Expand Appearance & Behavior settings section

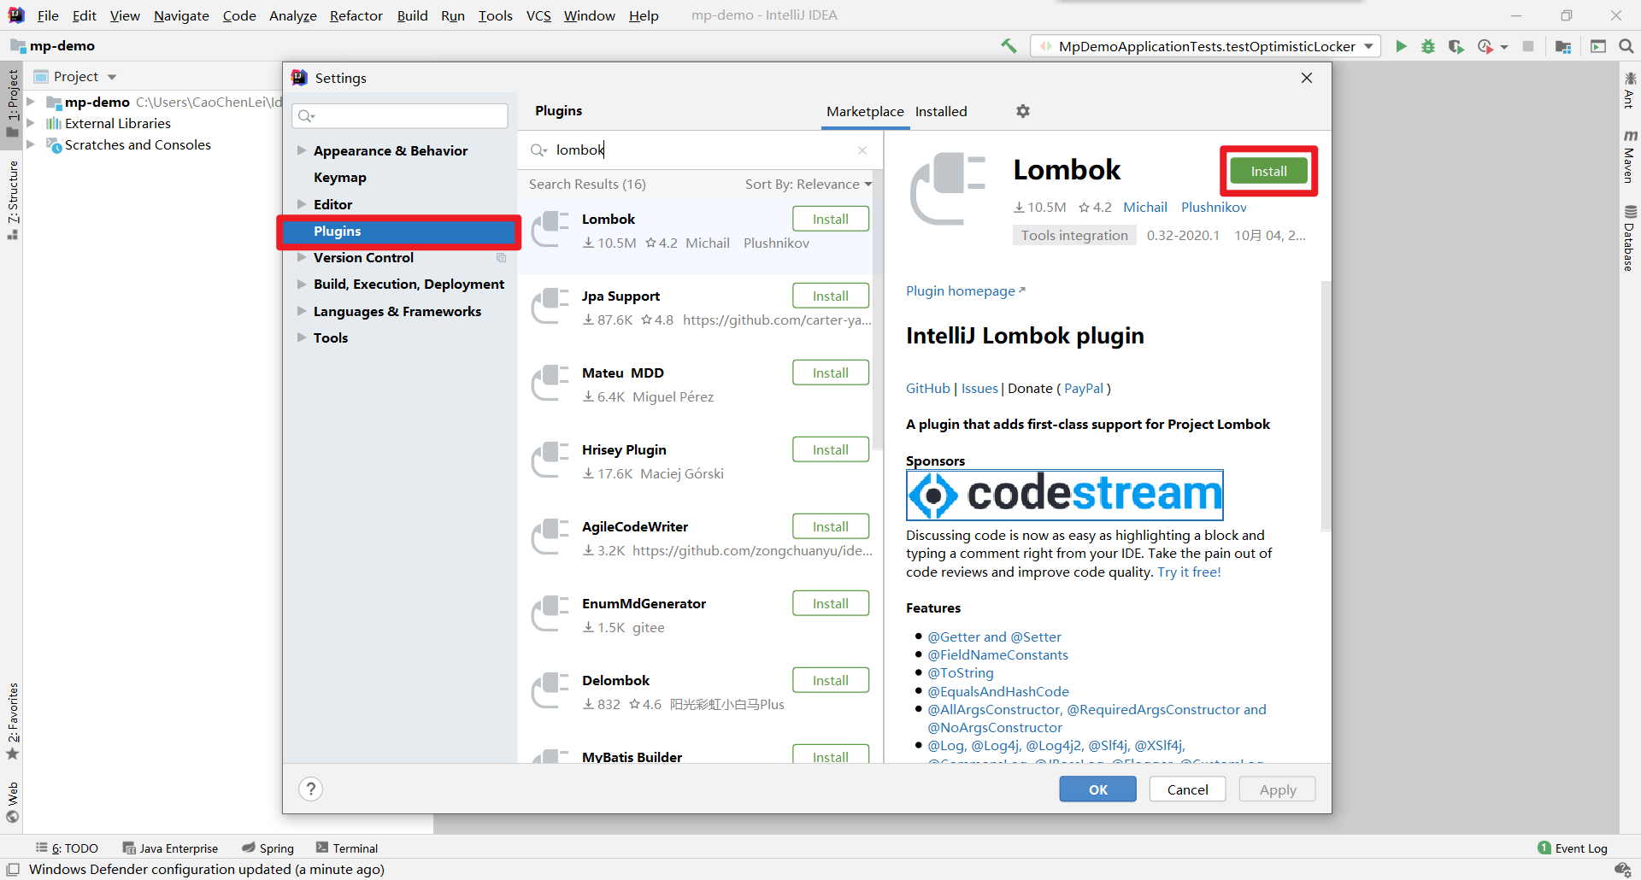301,150
